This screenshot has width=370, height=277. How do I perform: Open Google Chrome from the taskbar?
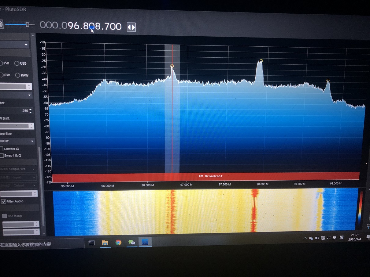click(x=118, y=243)
